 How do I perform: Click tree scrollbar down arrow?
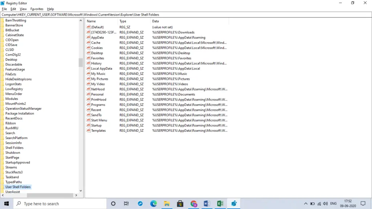[81, 190]
